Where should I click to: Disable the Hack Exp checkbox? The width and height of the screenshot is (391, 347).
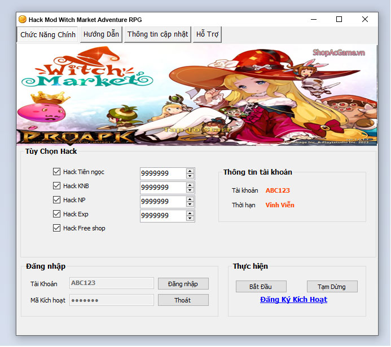(56, 214)
